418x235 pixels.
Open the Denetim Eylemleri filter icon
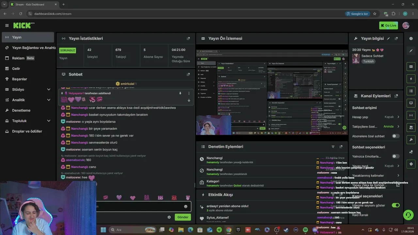[x=333, y=147]
